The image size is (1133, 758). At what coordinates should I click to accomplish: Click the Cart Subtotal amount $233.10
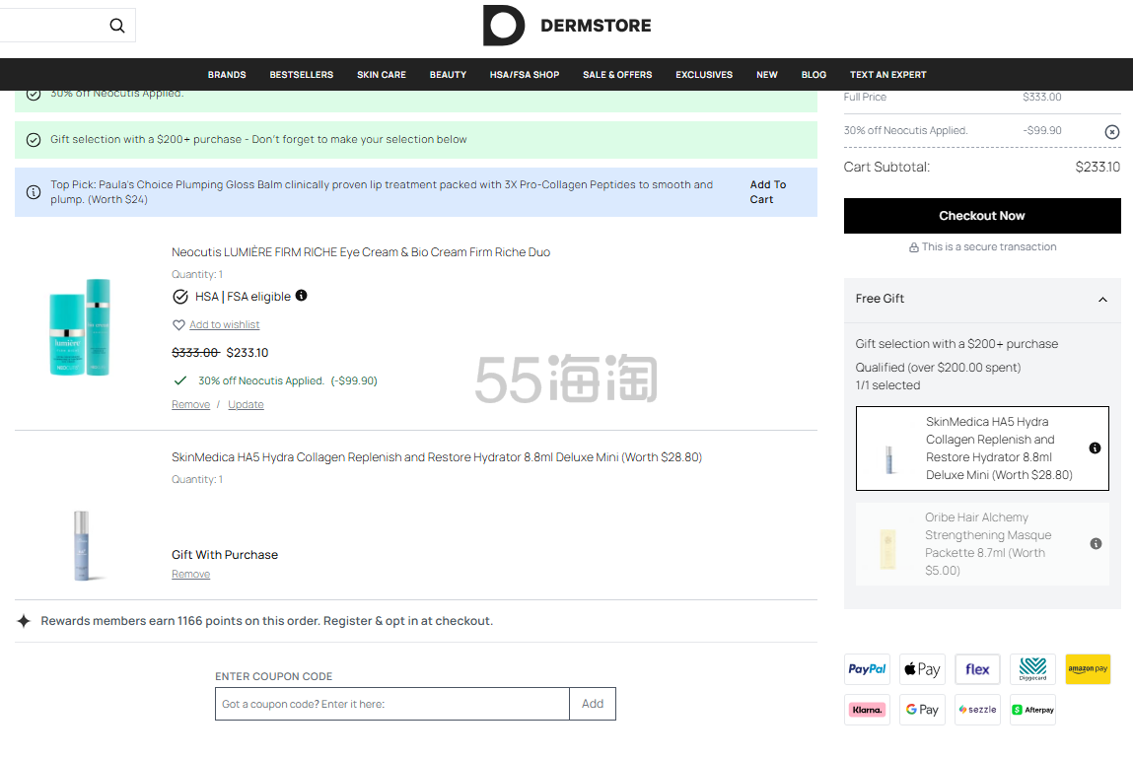[1097, 167]
